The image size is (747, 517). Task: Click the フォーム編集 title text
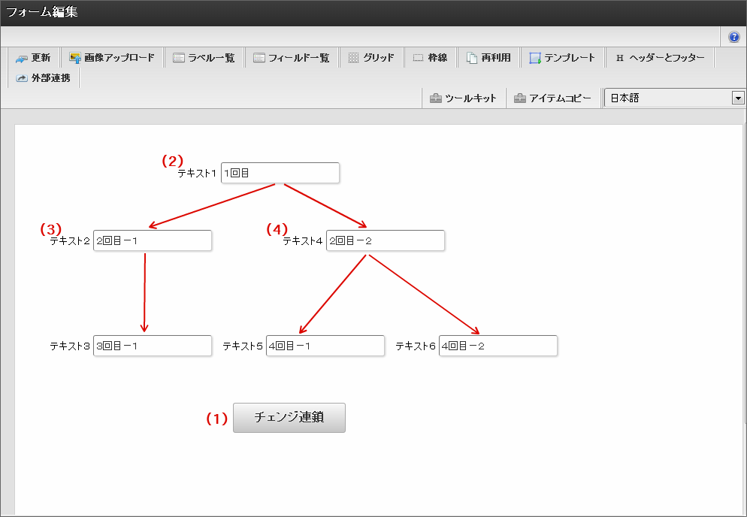(42, 12)
